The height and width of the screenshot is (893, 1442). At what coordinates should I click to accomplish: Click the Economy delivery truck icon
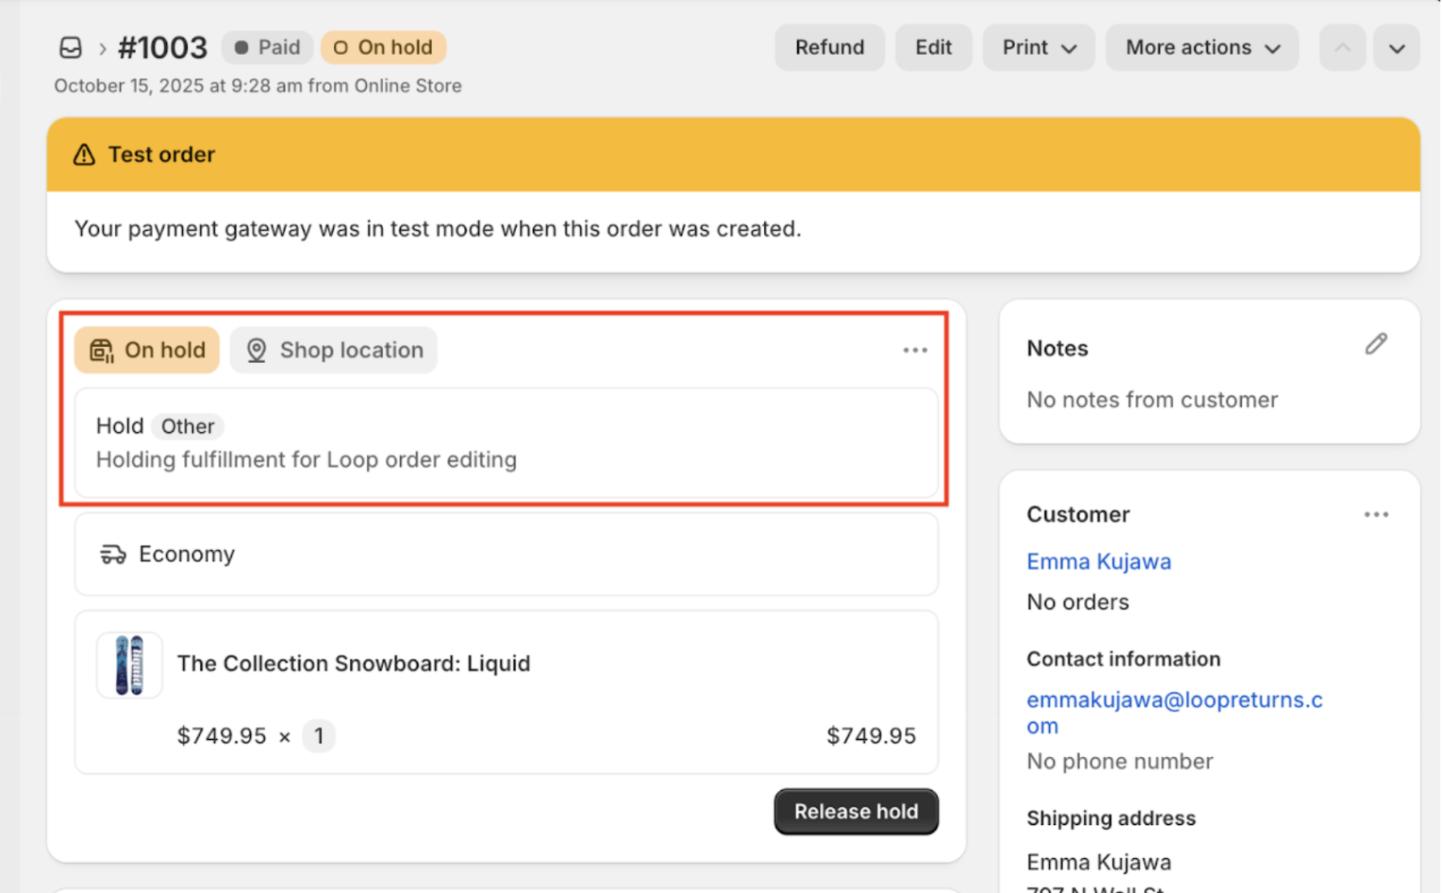(x=113, y=554)
